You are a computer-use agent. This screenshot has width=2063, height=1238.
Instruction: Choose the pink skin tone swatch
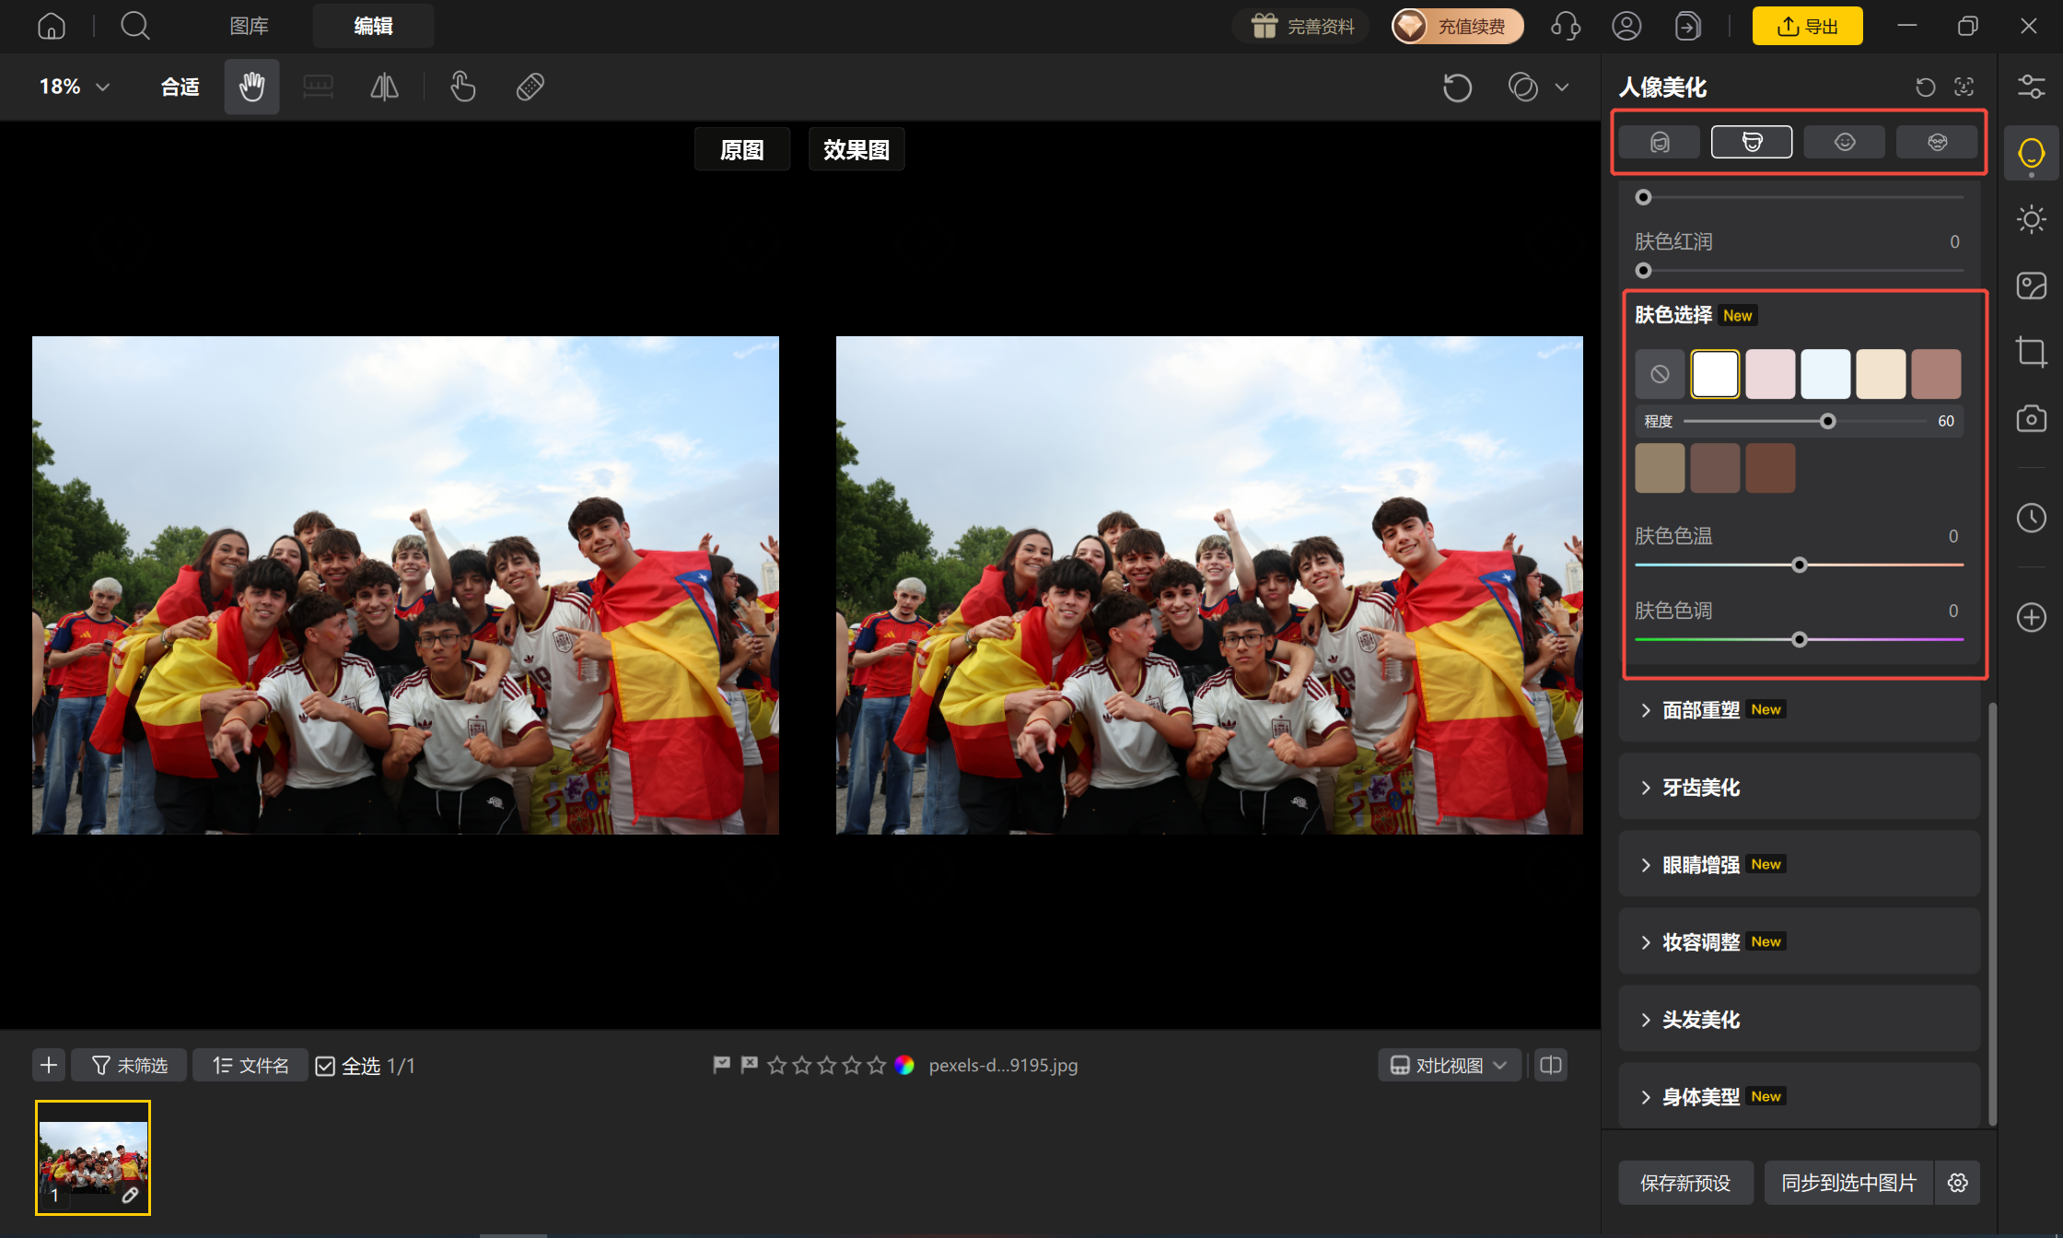tap(1770, 374)
